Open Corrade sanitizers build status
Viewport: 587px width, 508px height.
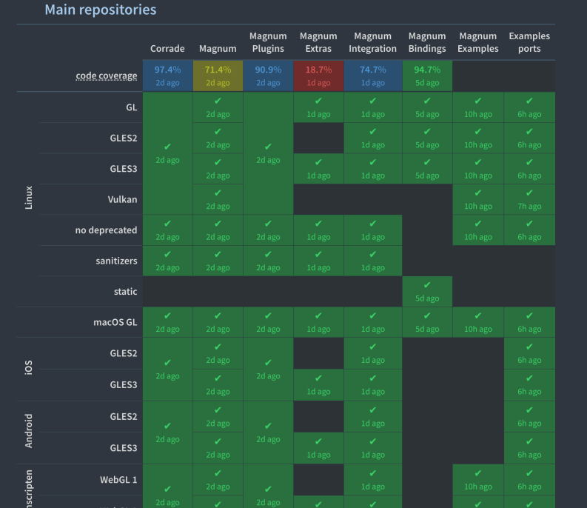pos(168,261)
